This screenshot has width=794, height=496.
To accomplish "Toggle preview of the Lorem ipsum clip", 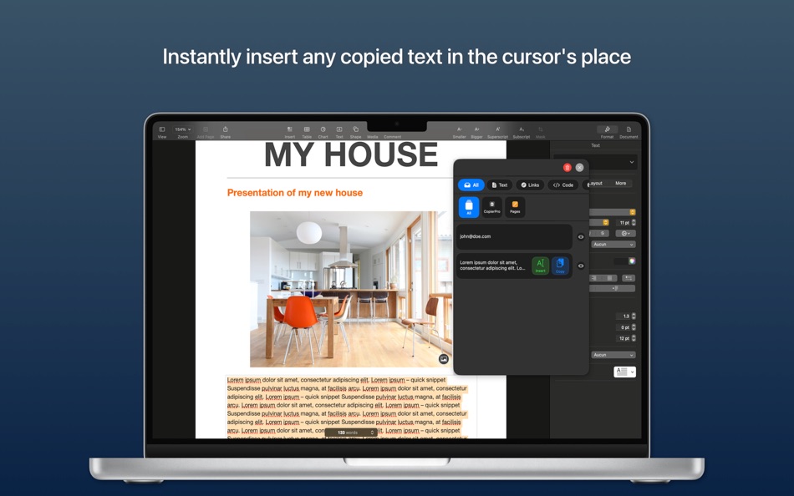I will (x=581, y=266).
